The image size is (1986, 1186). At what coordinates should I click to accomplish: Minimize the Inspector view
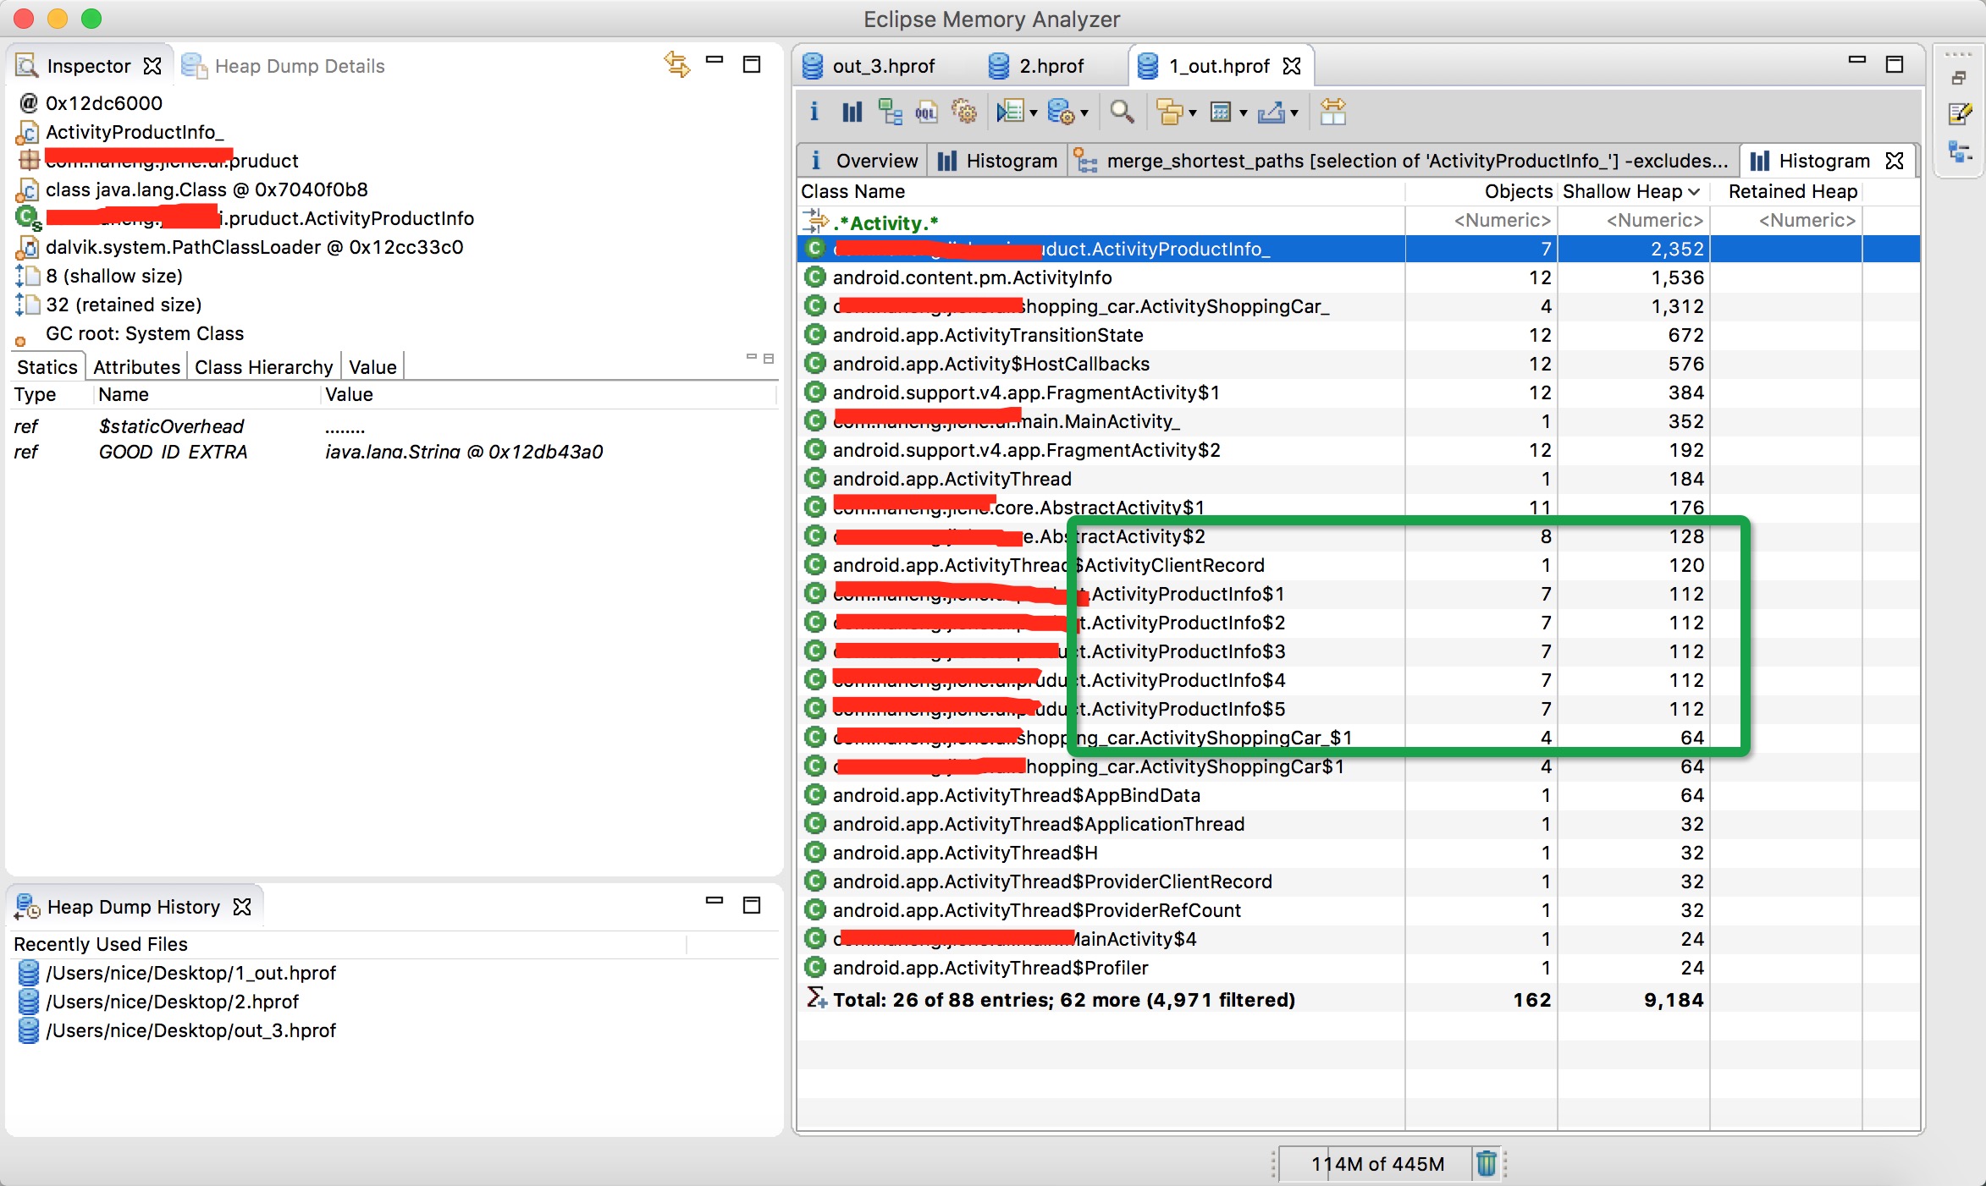click(x=714, y=61)
